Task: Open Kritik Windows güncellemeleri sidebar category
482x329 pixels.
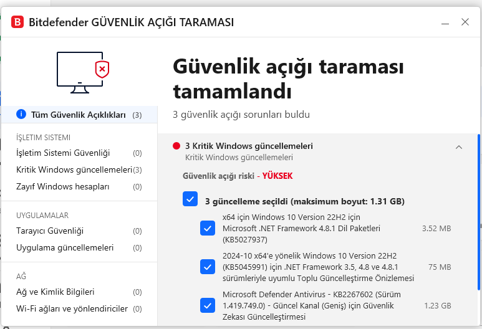Action: tap(79, 170)
